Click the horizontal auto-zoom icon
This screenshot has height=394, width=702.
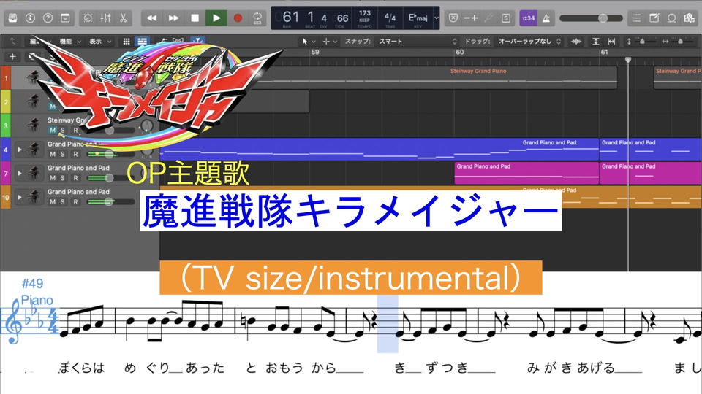tap(611, 41)
